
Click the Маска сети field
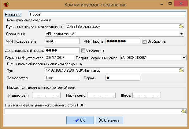101,95
